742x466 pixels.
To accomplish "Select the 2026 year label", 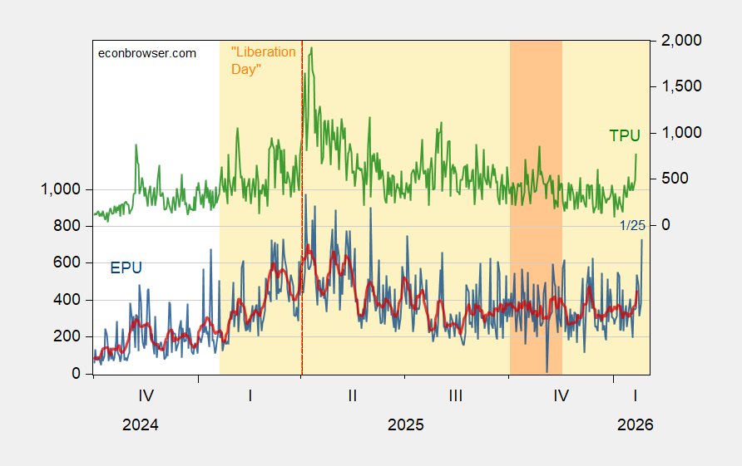I will click(x=635, y=424).
